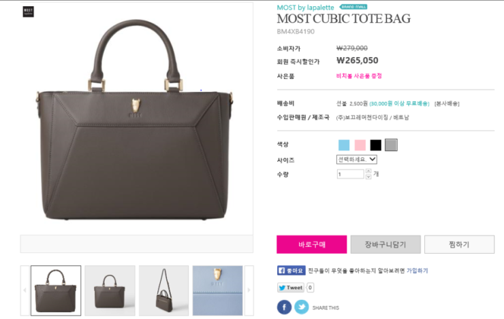
Task: Click the round Facebook share icon
Action: click(x=284, y=307)
